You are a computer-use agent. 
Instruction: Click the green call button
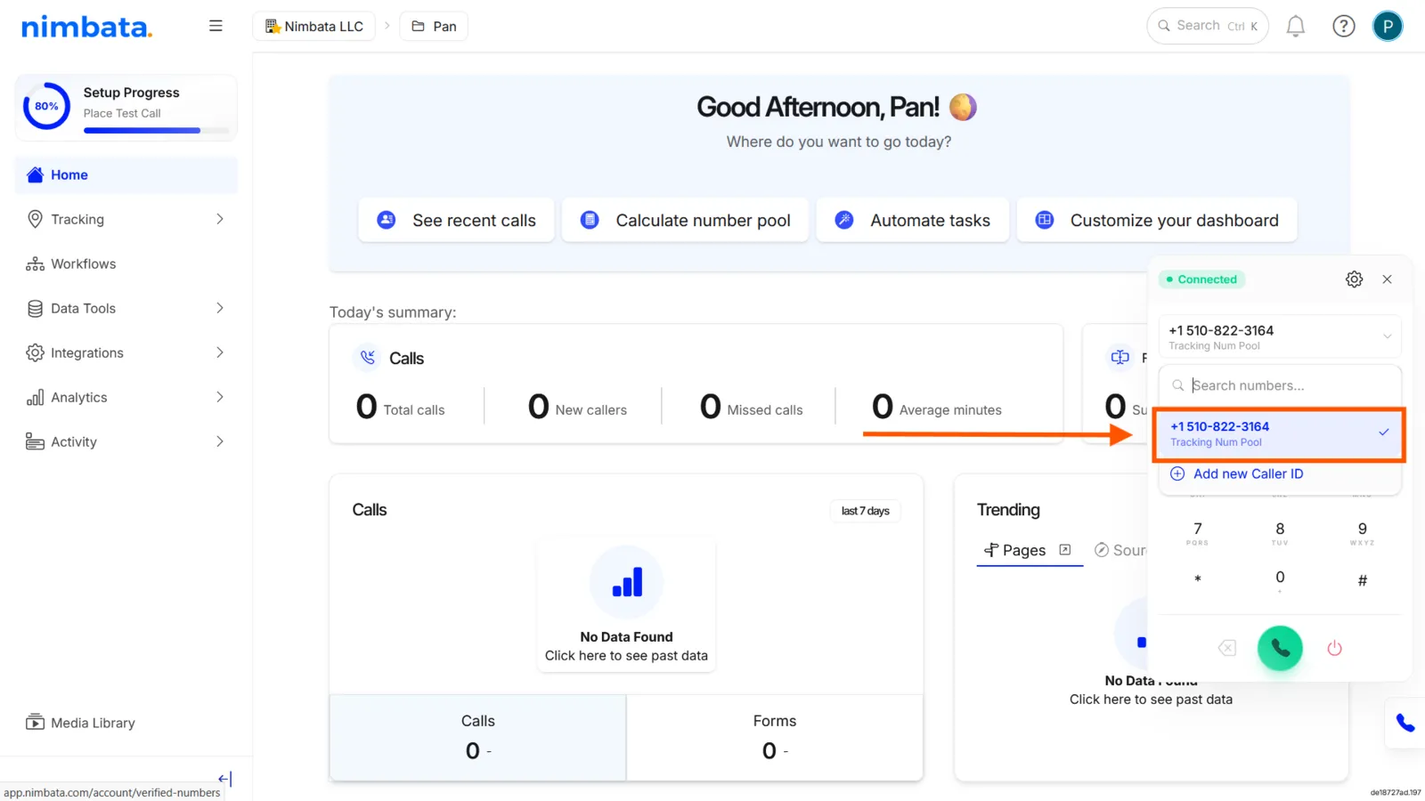pos(1280,648)
